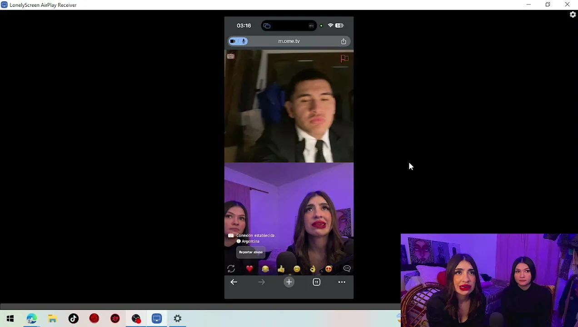Send the OK hand emoji reaction
This screenshot has height=327, width=578.
313,269
